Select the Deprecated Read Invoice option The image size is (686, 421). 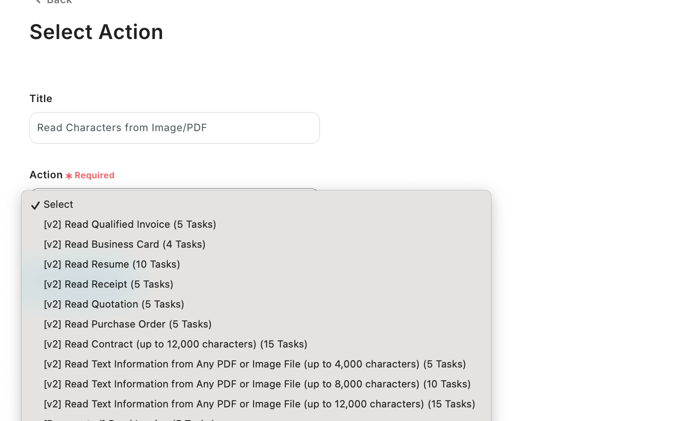click(129, 419)
